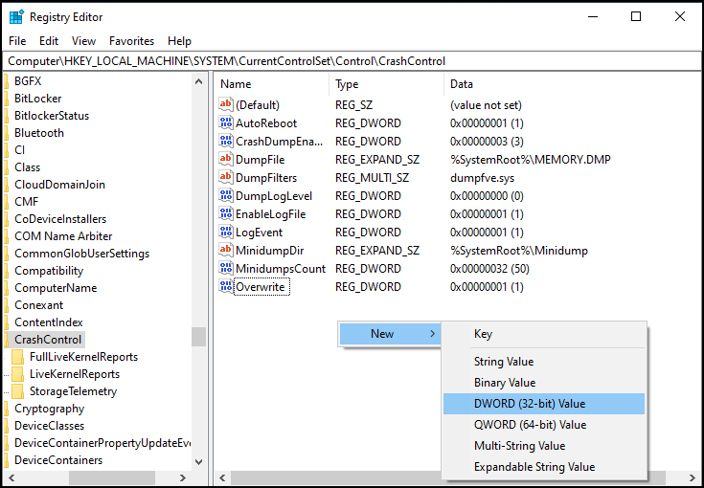
Task: Open the Favorites menu
Action: click(x=131, y=41)
